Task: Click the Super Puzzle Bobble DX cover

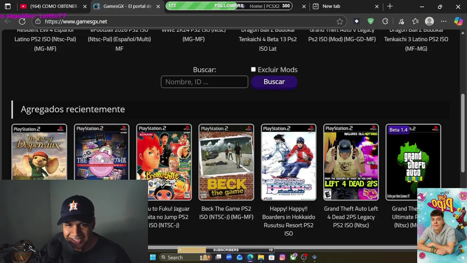Action: click(x=101, y=152)
